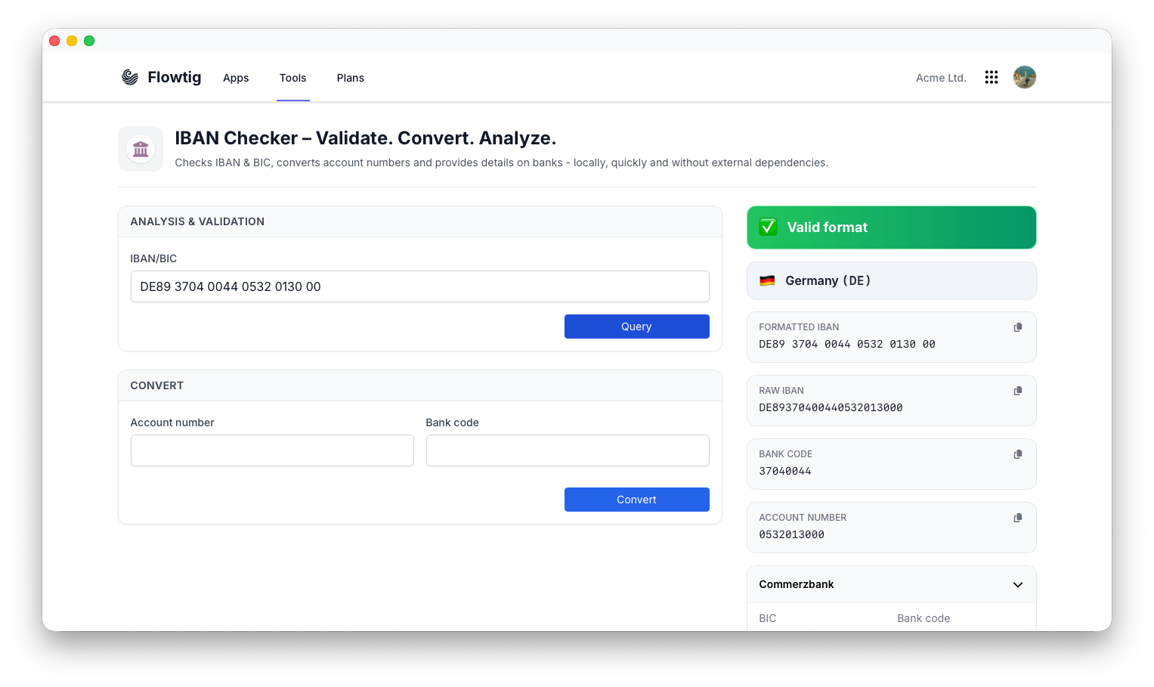Click the IBAN Checker page title
1154x687 pixels.
coord(366,138)
